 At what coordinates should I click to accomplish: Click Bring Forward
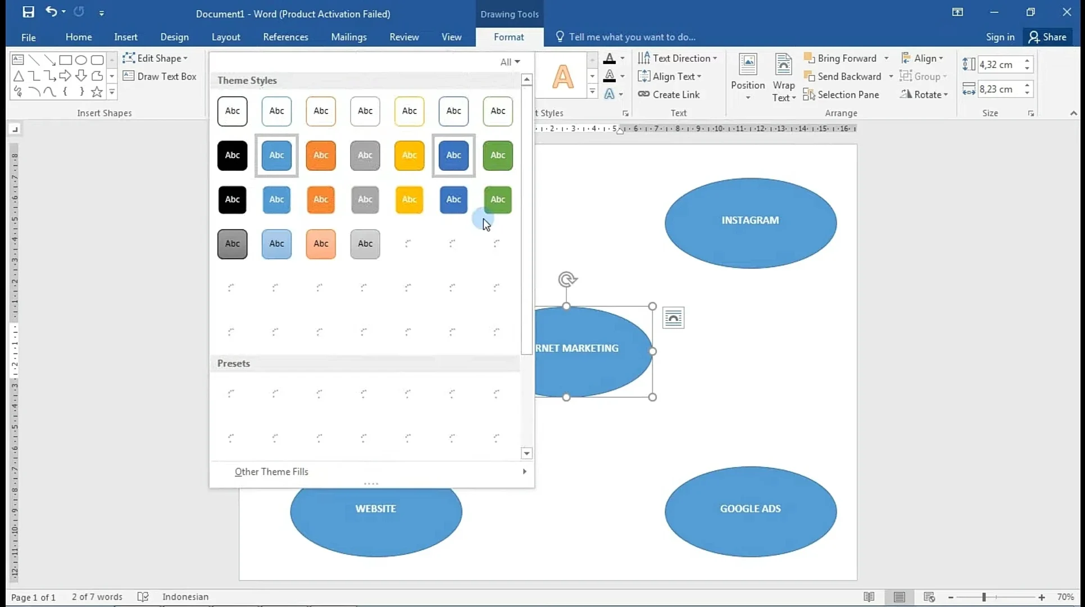pos(841,58)
